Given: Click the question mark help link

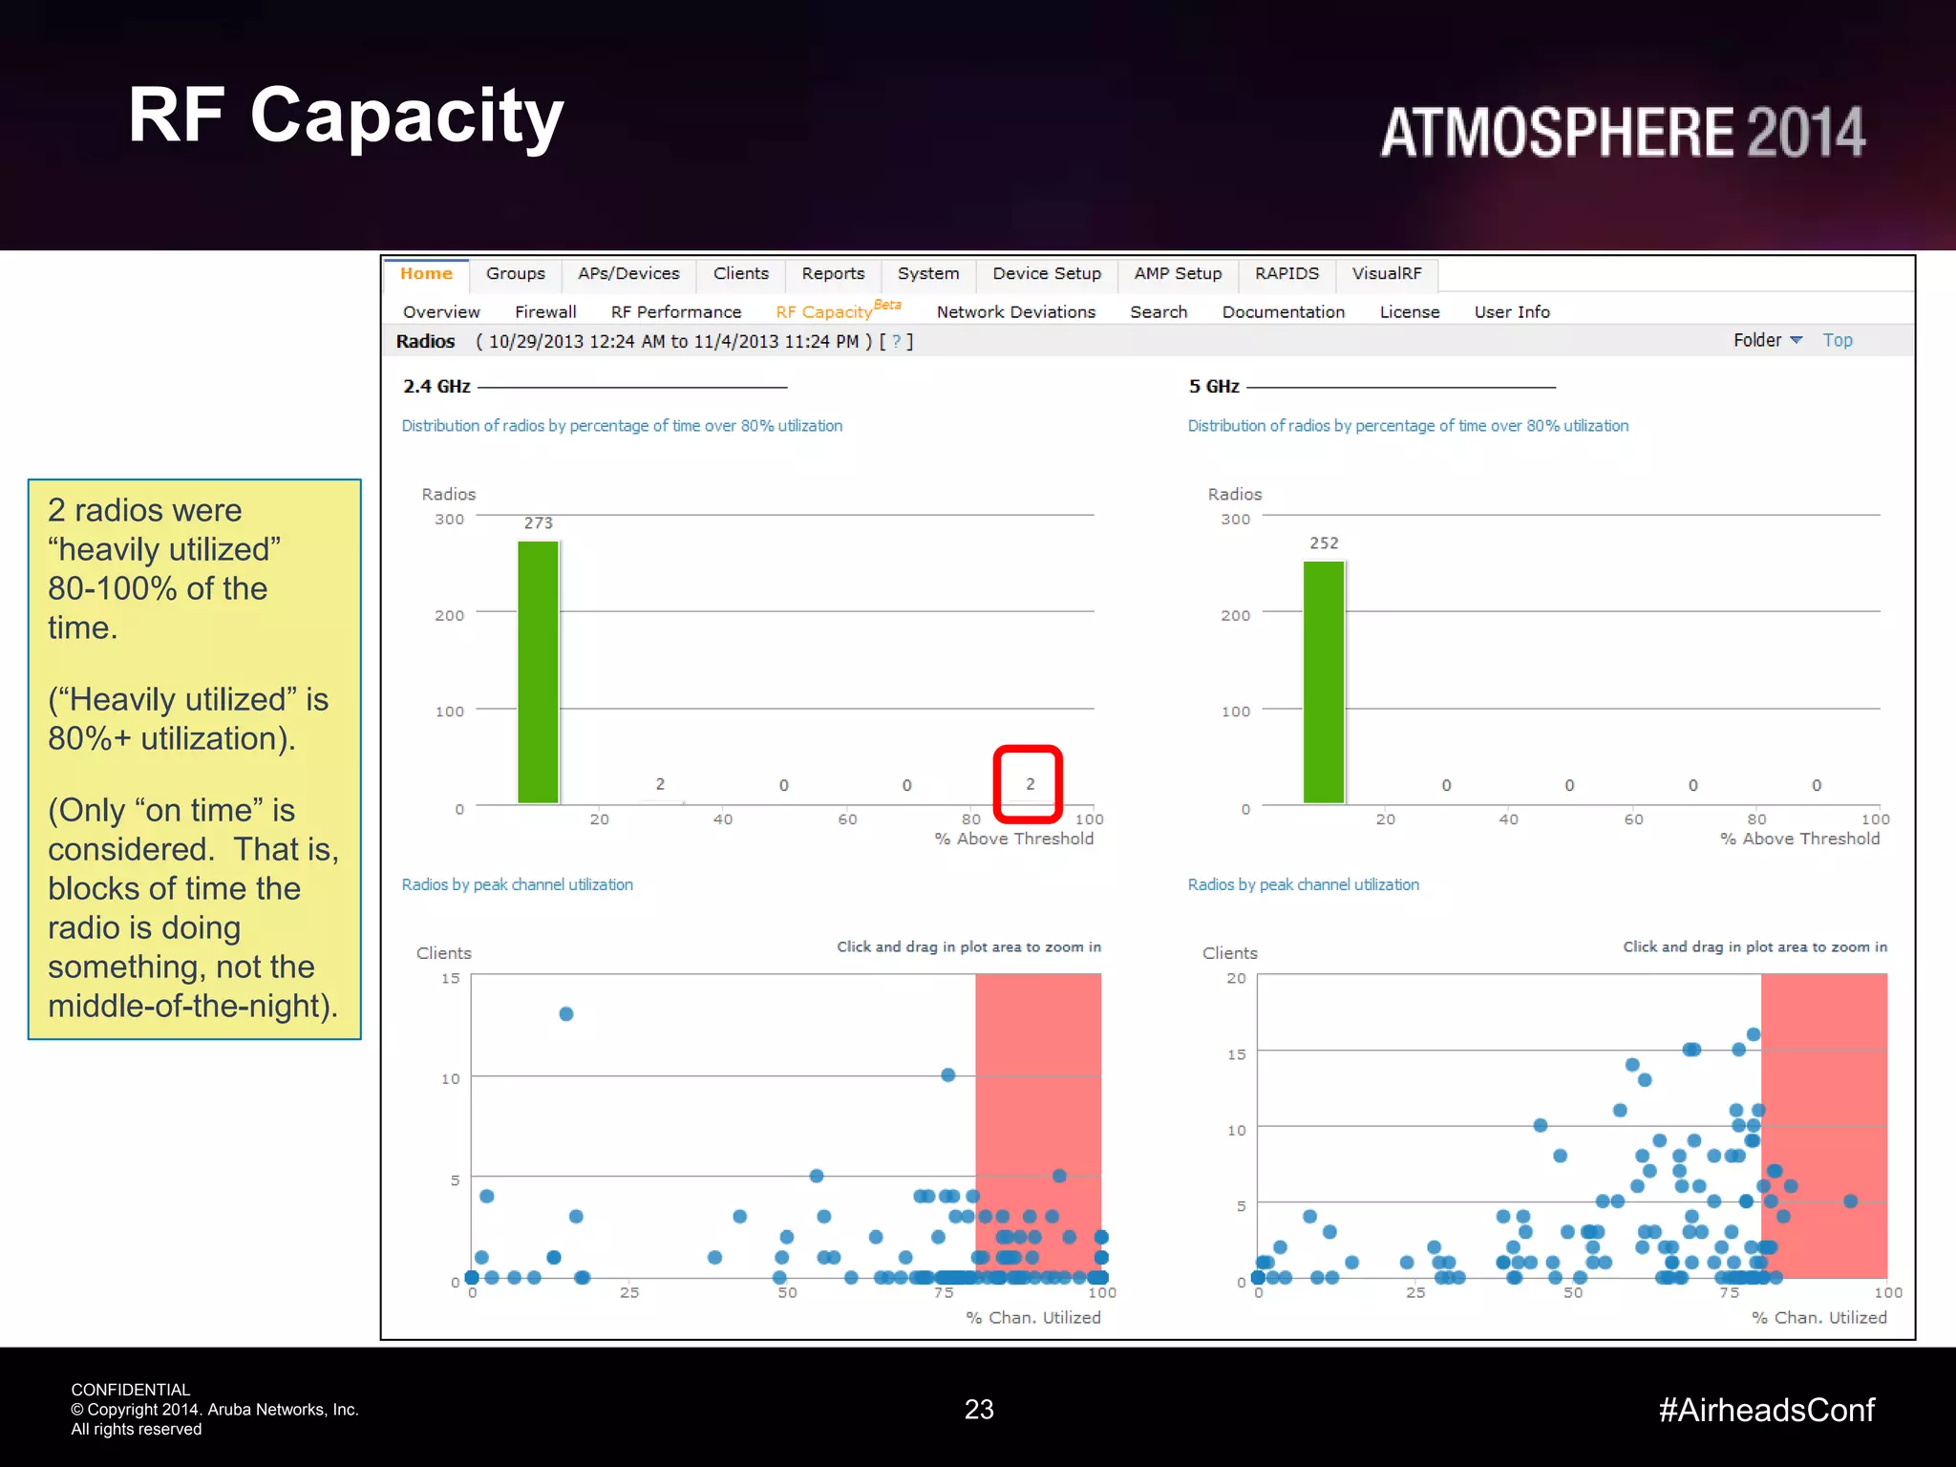Looking at the screenshot, I should (x=896, y=342).
